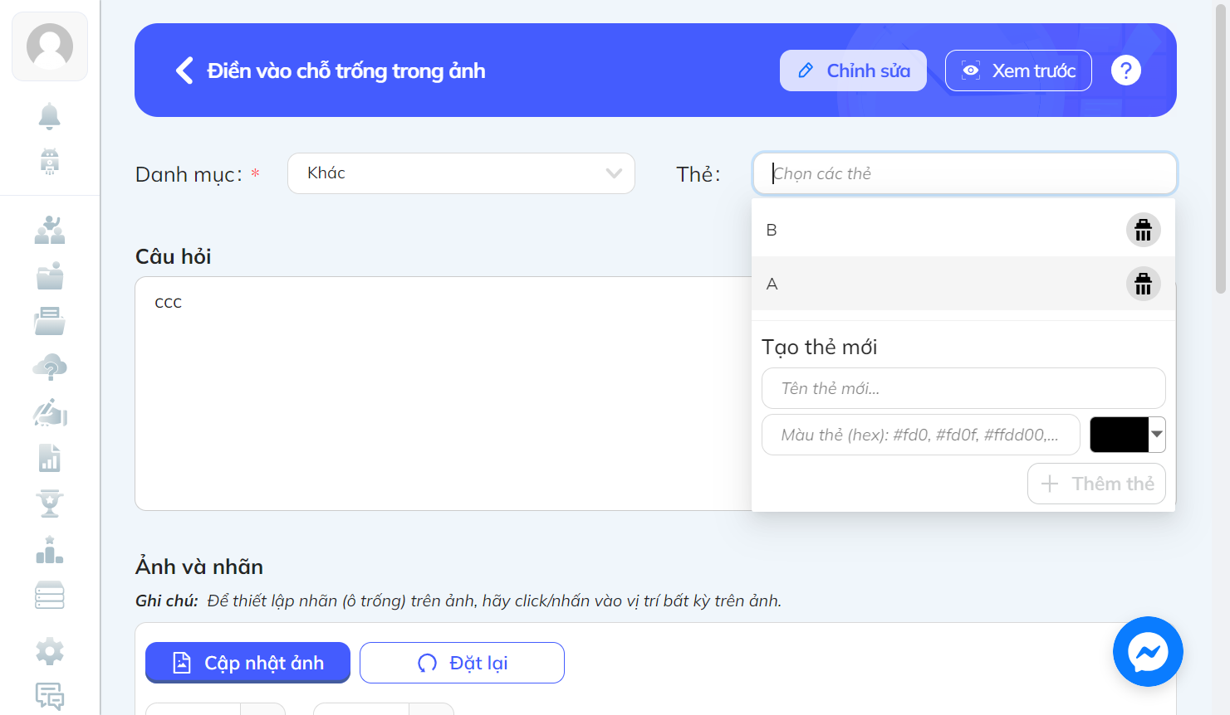Go back using the header arrow
The height and width of the screenshot is (715, 1230).
click(x=184, y=71)
